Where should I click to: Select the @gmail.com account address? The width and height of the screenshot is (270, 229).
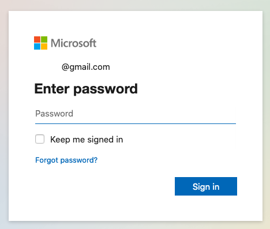[86, 67]
